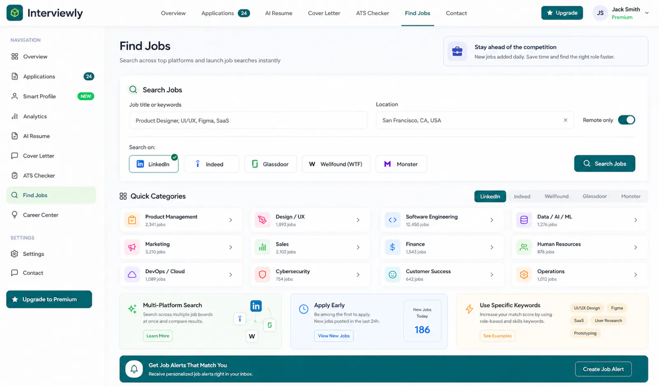Open AI Resume file icon in sidebar
The image size is (659, 386).
click(15, 136)
